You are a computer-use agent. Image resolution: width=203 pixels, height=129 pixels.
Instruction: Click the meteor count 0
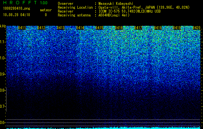46,15
